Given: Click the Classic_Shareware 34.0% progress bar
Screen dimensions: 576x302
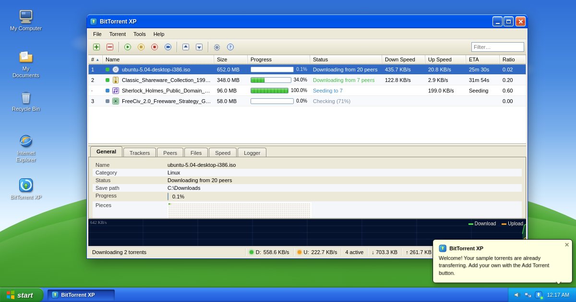Looking at the screenshot, I should 271,80.
